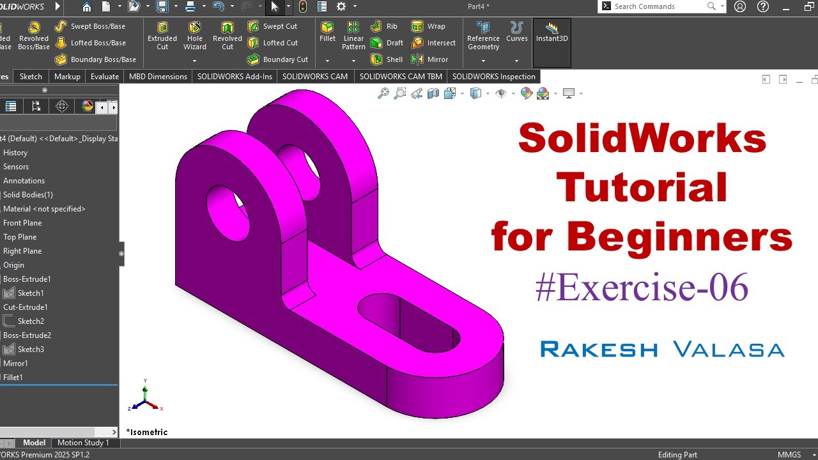Open the Evaluate tab
The image size is (818, 460).
(x=105, y=76)
